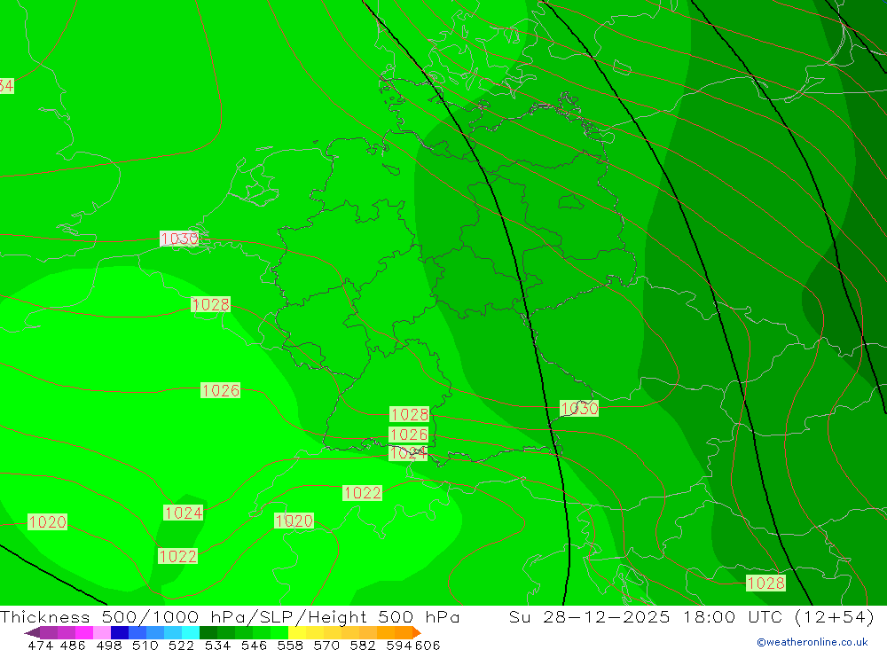Click the 1026 isobar label over northern France
The height and width of the screenshot is (650, 887).
[221, 390]
